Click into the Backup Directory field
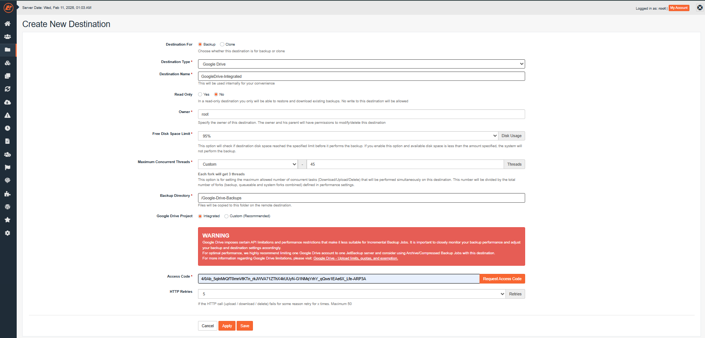 [361, 198]
